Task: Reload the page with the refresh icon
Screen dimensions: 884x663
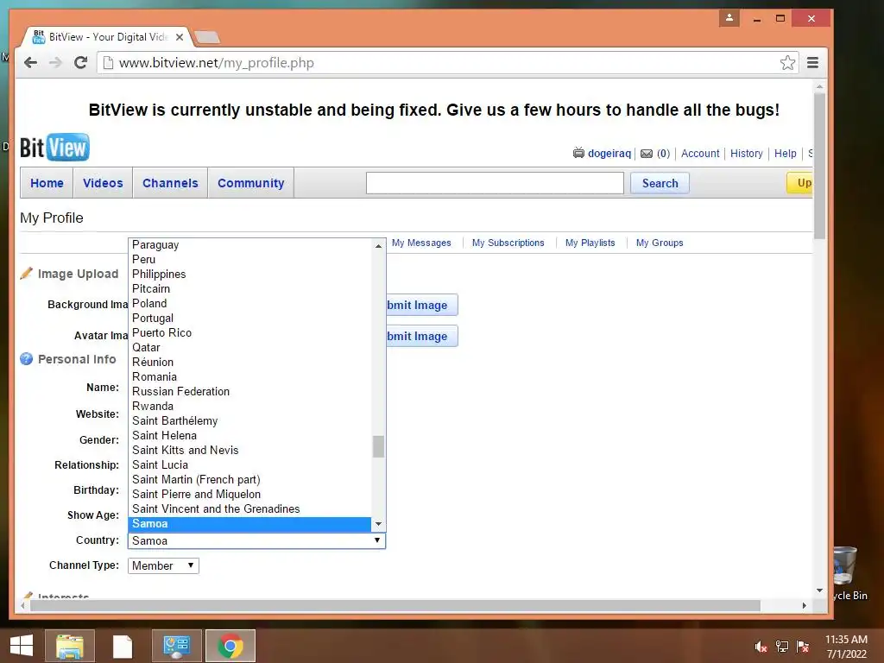Action: pos(80,62)
